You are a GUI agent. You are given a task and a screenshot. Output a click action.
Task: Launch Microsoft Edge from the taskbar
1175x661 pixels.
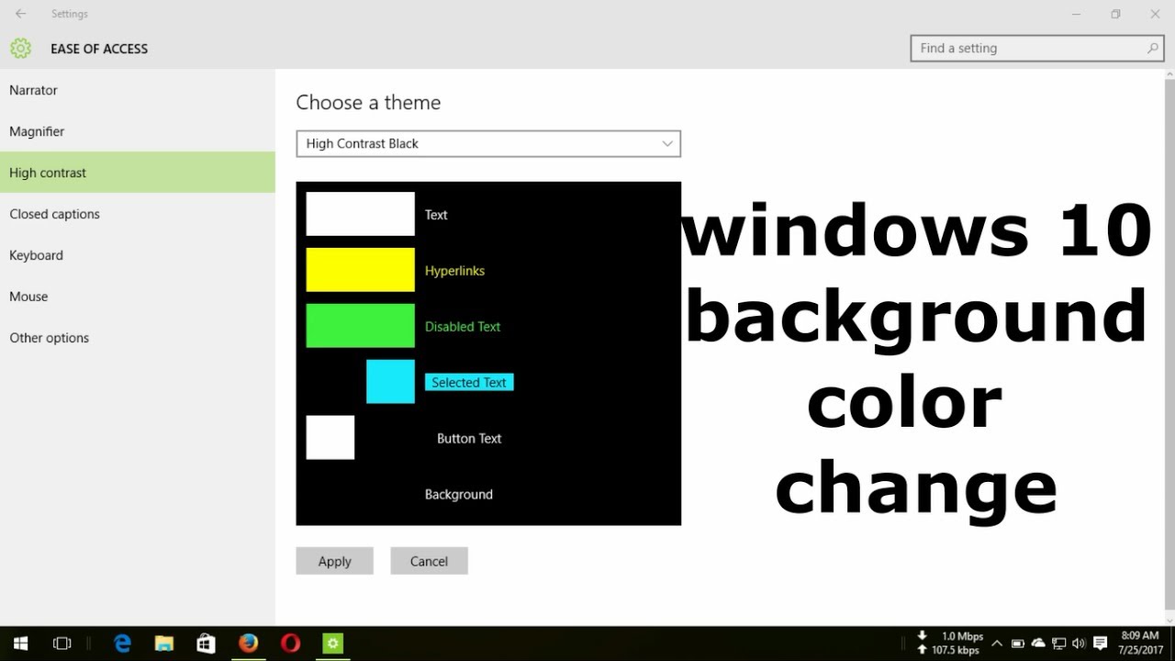pyautogui.click(x=122, y=644)
